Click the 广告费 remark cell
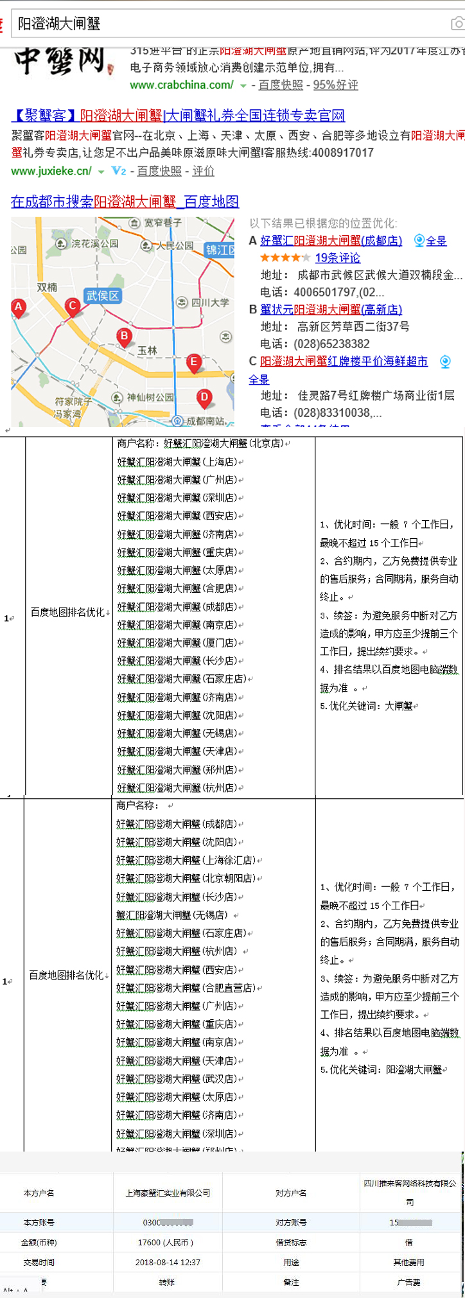Viewport: 465px width, 1298px height. (x=410, y=1282)
